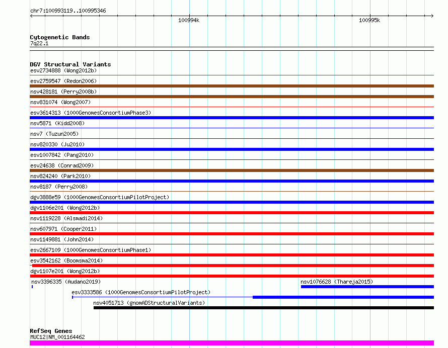Click the nsv3396335 (Audano2019) label
Viewport: 448px width, 348px height.
66,282
